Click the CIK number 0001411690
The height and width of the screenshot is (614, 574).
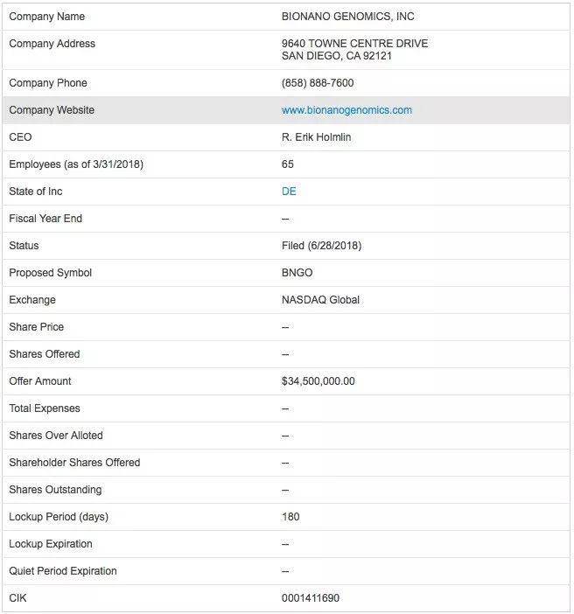(311, 598)
